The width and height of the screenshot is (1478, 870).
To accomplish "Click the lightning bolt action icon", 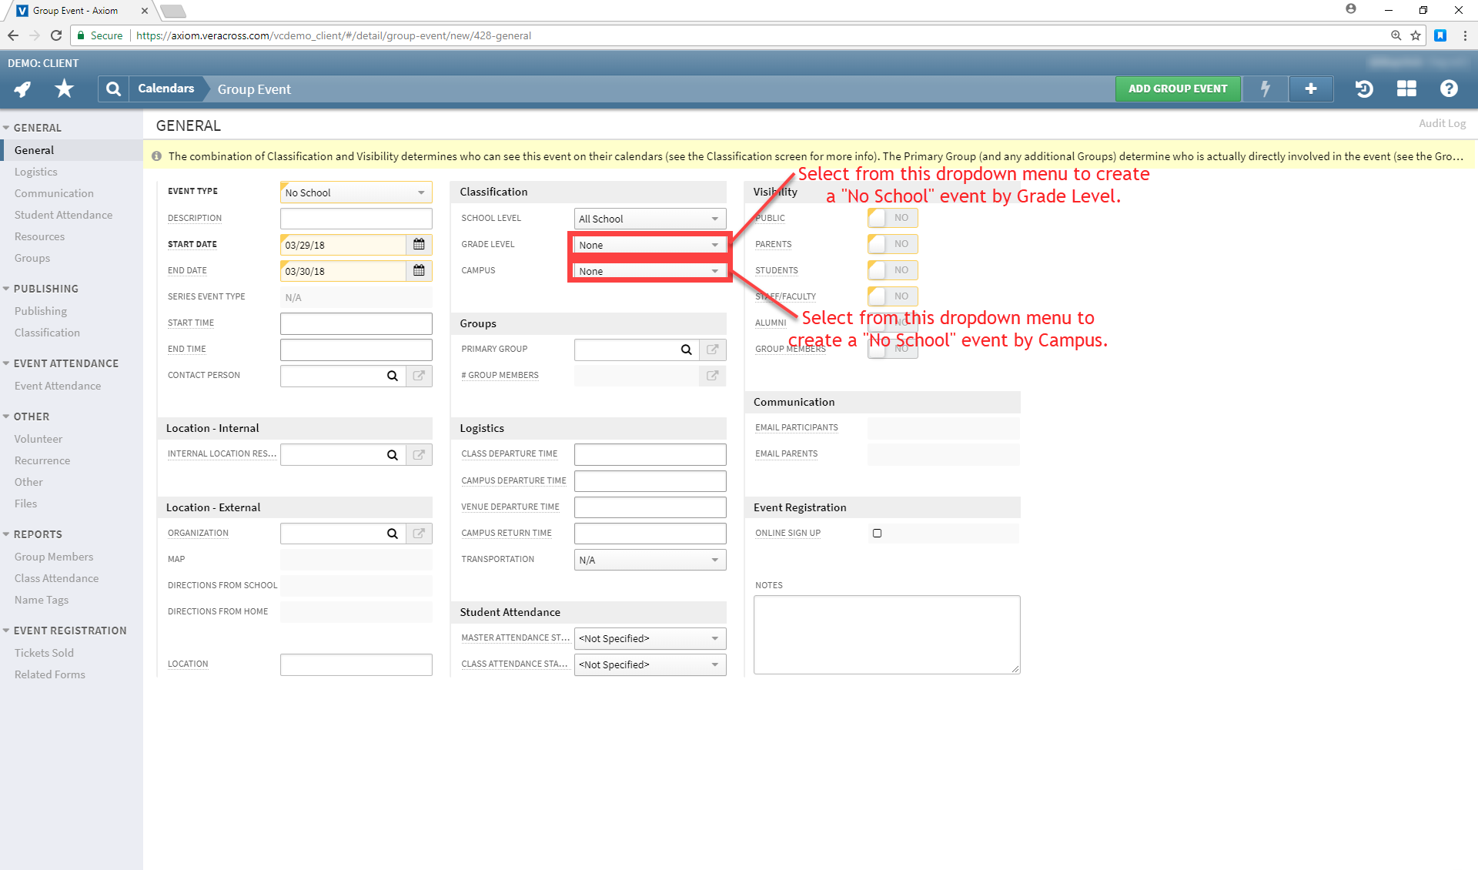I will (x=1265, y=89).
